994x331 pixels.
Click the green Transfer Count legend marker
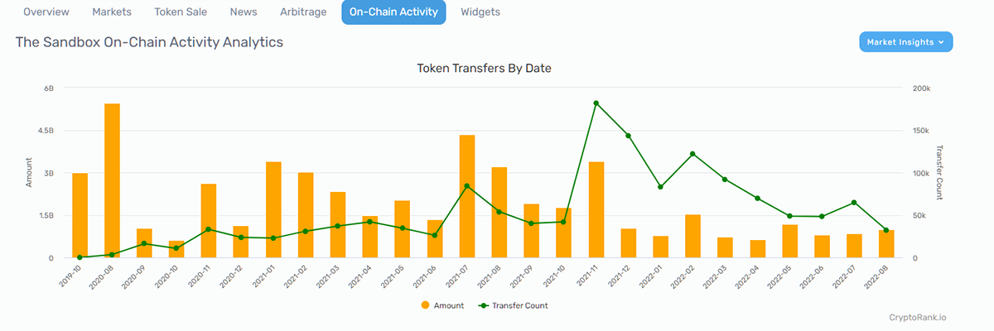pos(484,305)
